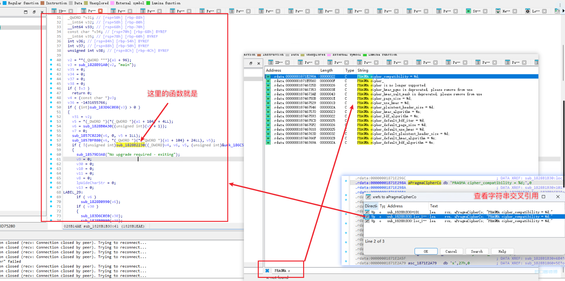Click Search in xrefs dialog
This screenshot has width=565, height=281.
pos(477,251)
